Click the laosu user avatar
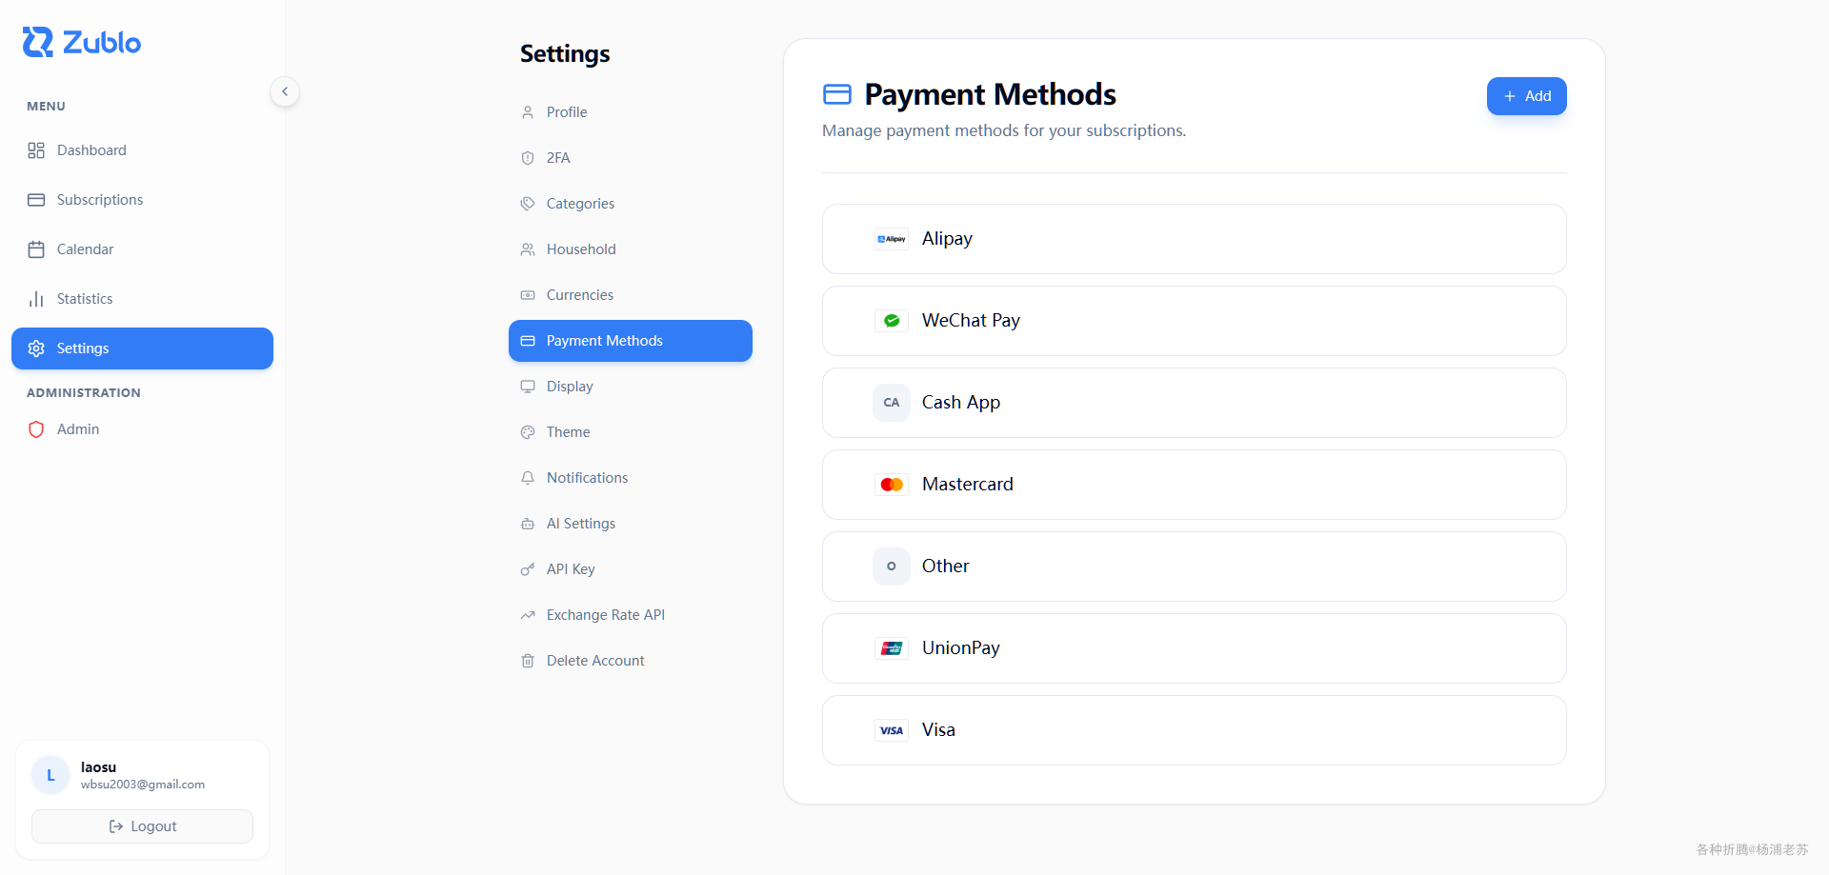Viewport: 1829px width, 875px height. (x=50, y=775)
